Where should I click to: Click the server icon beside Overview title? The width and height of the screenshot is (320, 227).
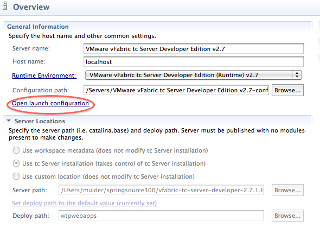tap(5, 6)
